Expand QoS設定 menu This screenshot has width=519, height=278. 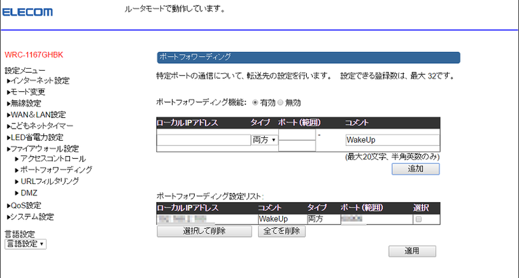[x=24, y=205]
